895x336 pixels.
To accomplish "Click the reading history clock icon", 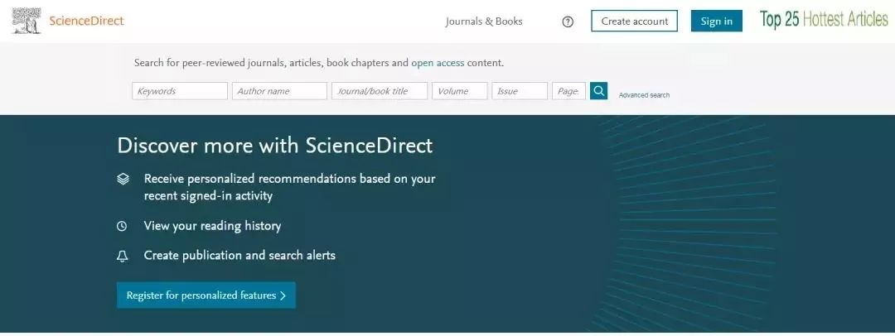I will point(123,226).
